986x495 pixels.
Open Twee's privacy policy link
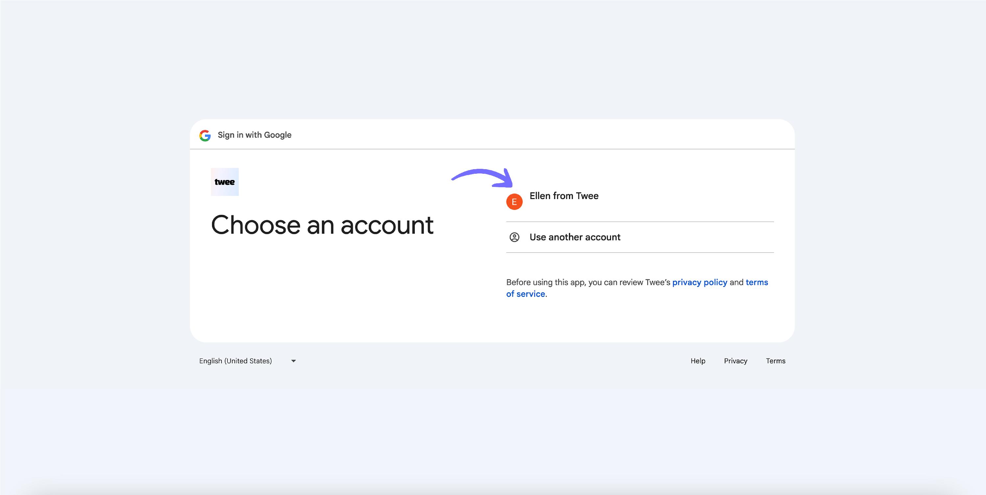tap(700, 282)
